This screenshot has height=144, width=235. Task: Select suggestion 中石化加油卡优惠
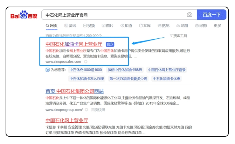click(166, 79)
